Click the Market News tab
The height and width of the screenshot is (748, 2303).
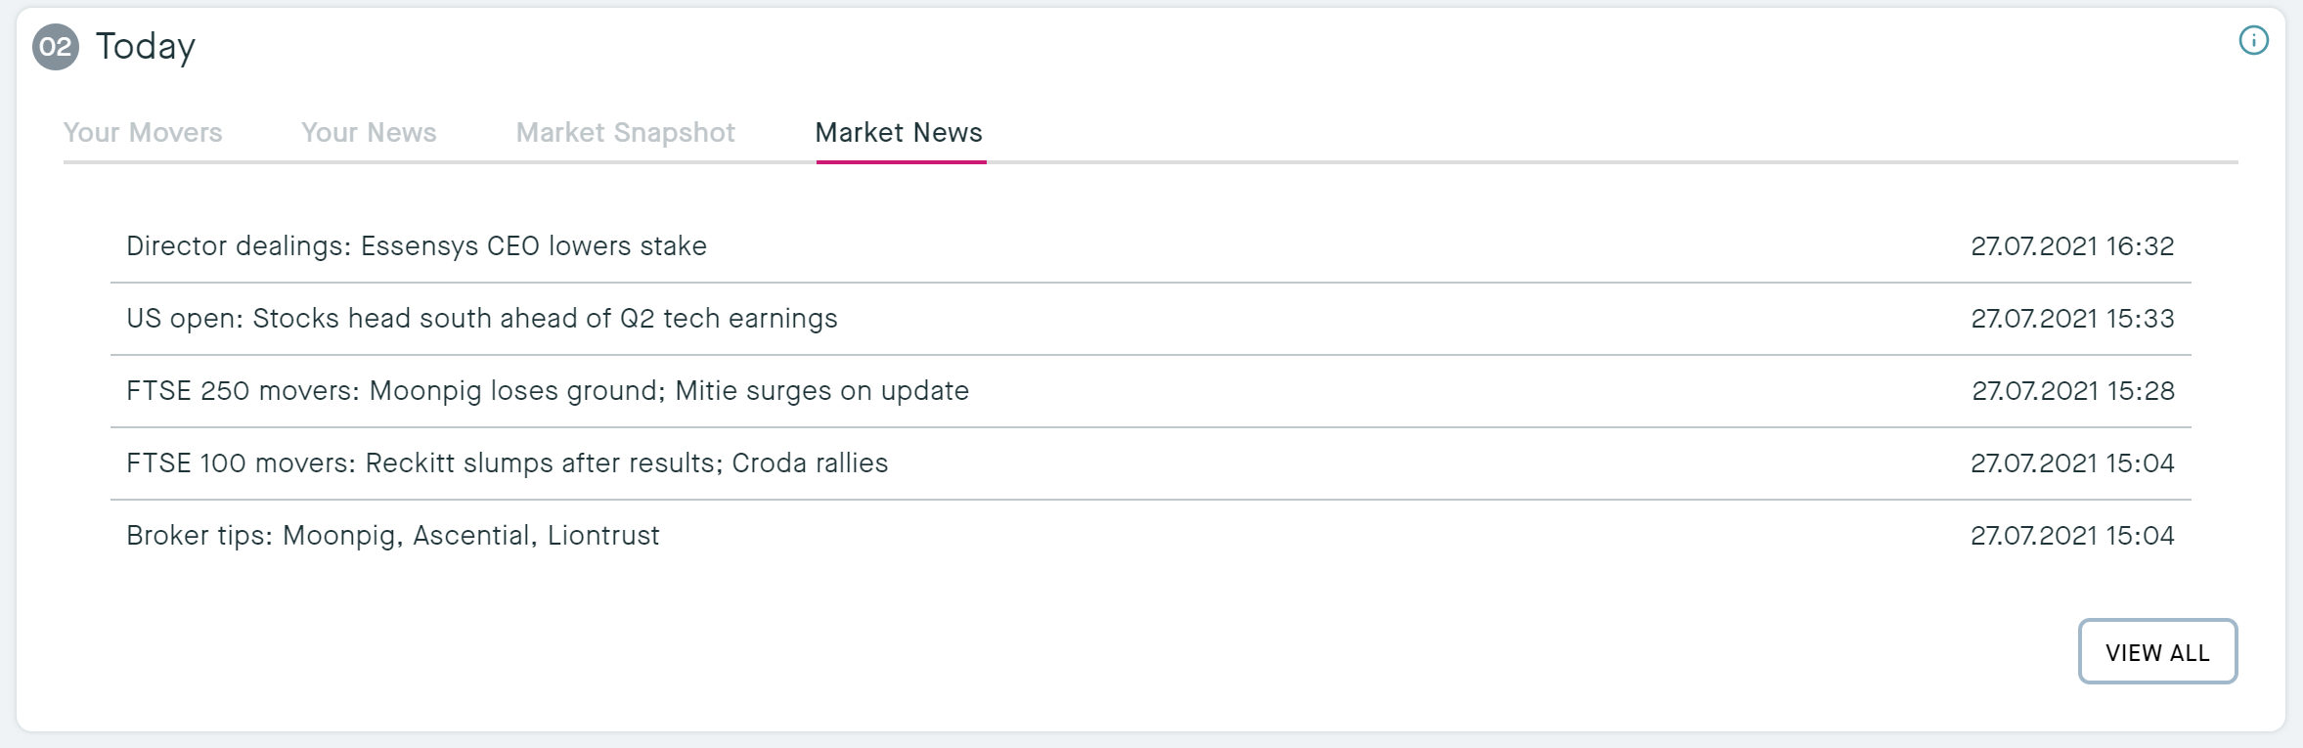tap(899, 133)
